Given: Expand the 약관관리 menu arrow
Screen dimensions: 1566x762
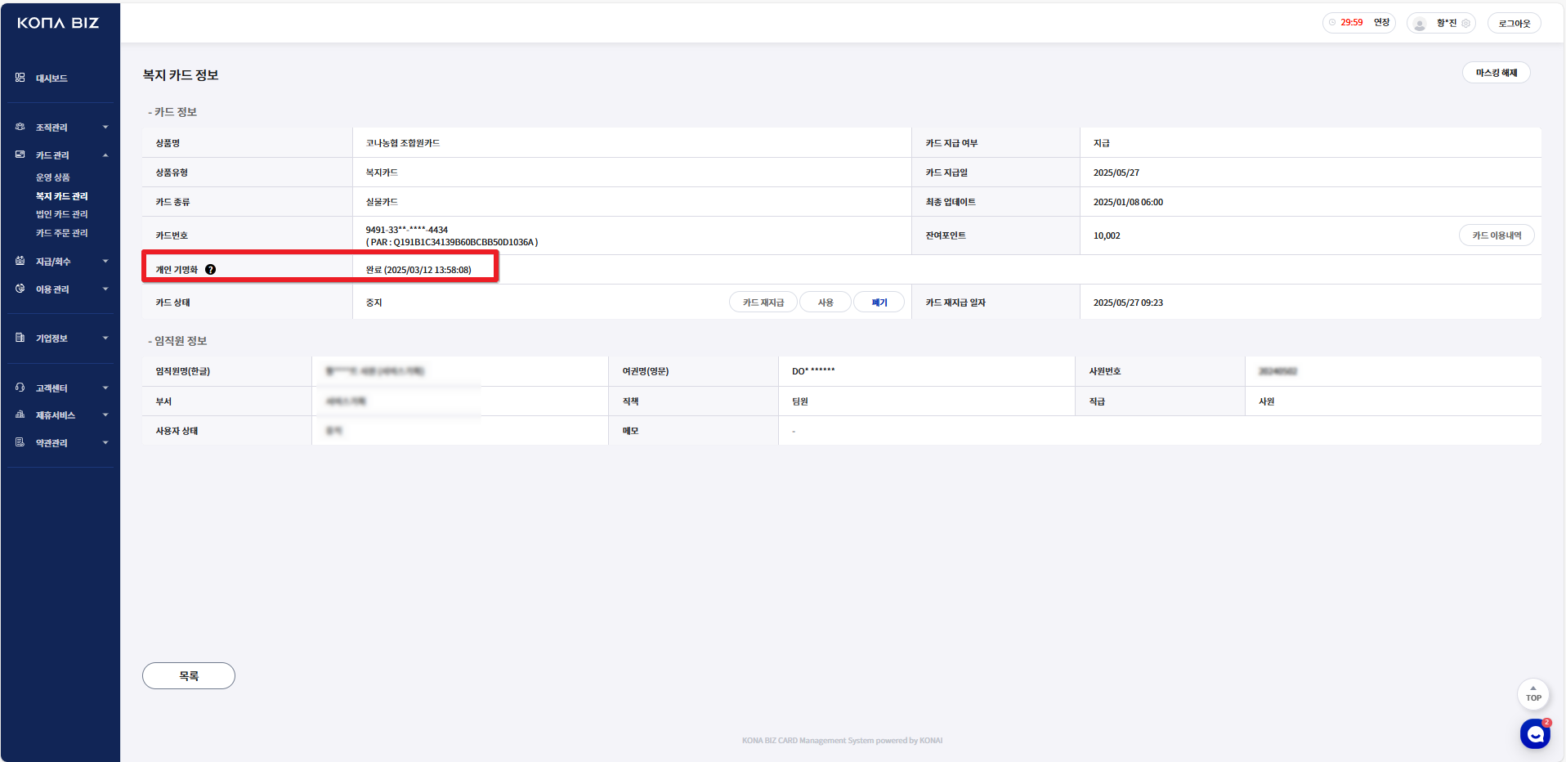Looking at the screenshot, I should click(x=105, y=443).
